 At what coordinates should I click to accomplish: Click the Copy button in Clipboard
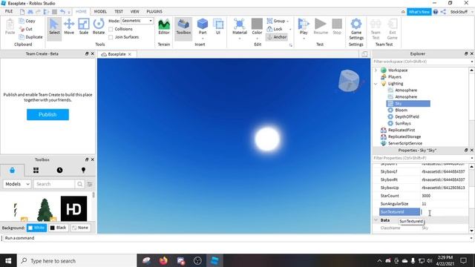click(27, 21)
